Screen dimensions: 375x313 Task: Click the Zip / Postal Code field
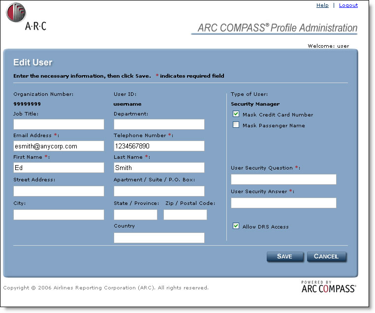pos(185,215)
